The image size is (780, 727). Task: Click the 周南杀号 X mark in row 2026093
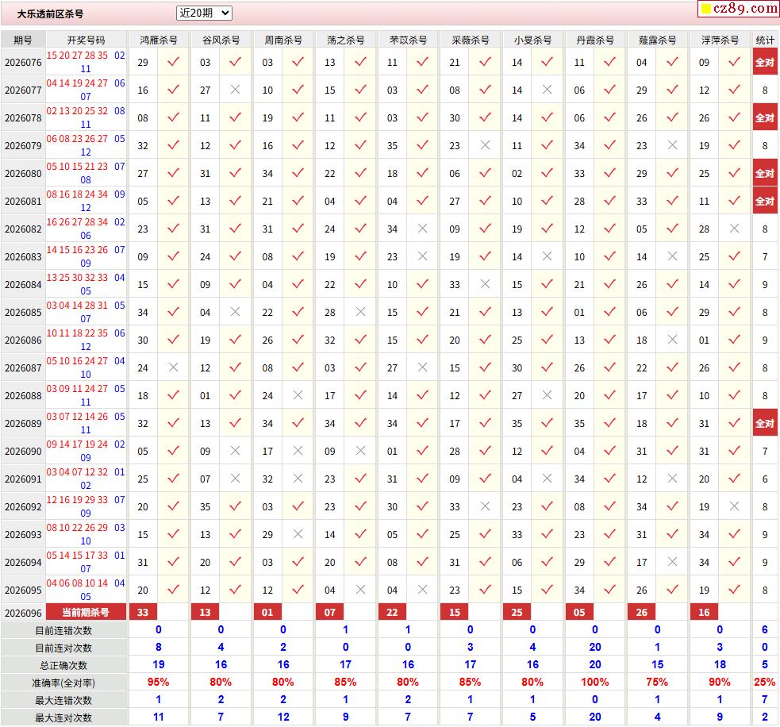click(x=298, y=534)
